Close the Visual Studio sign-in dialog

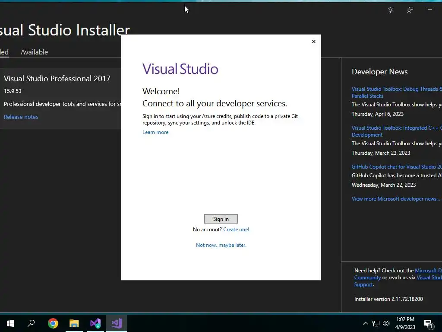pos(313,41)
